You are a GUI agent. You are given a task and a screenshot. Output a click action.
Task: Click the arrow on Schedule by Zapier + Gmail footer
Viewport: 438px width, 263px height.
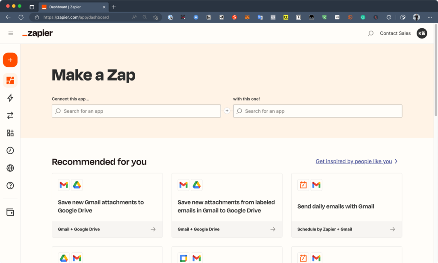393,229
